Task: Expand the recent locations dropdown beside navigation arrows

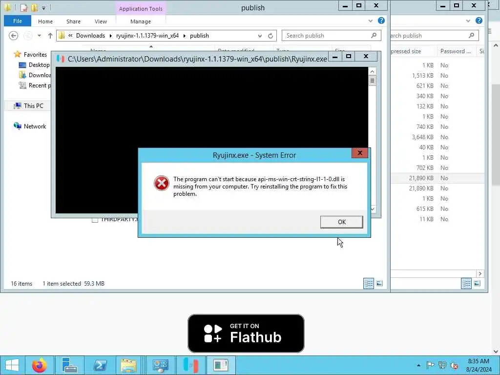Action: [x=39, y=36]
